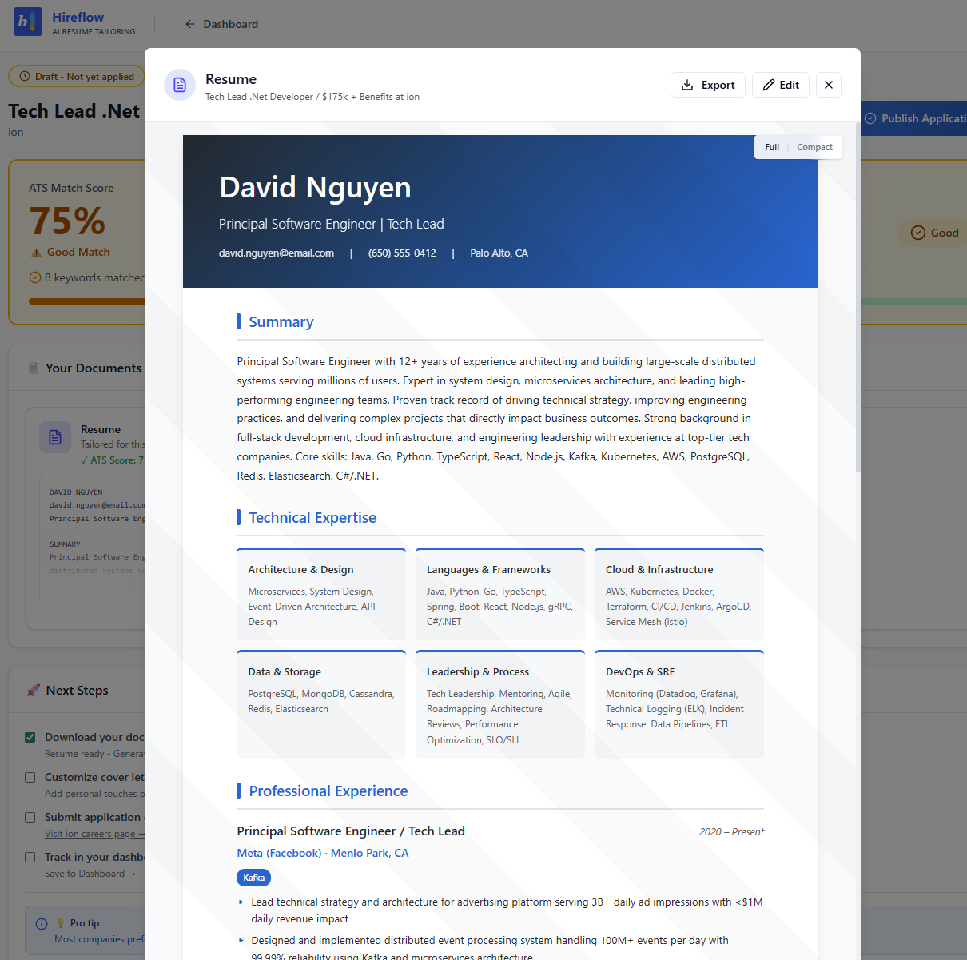Screen dimensions: 967x960
Task: Click the DevOps & SRE skill card
Action: [x=679, y=704]
